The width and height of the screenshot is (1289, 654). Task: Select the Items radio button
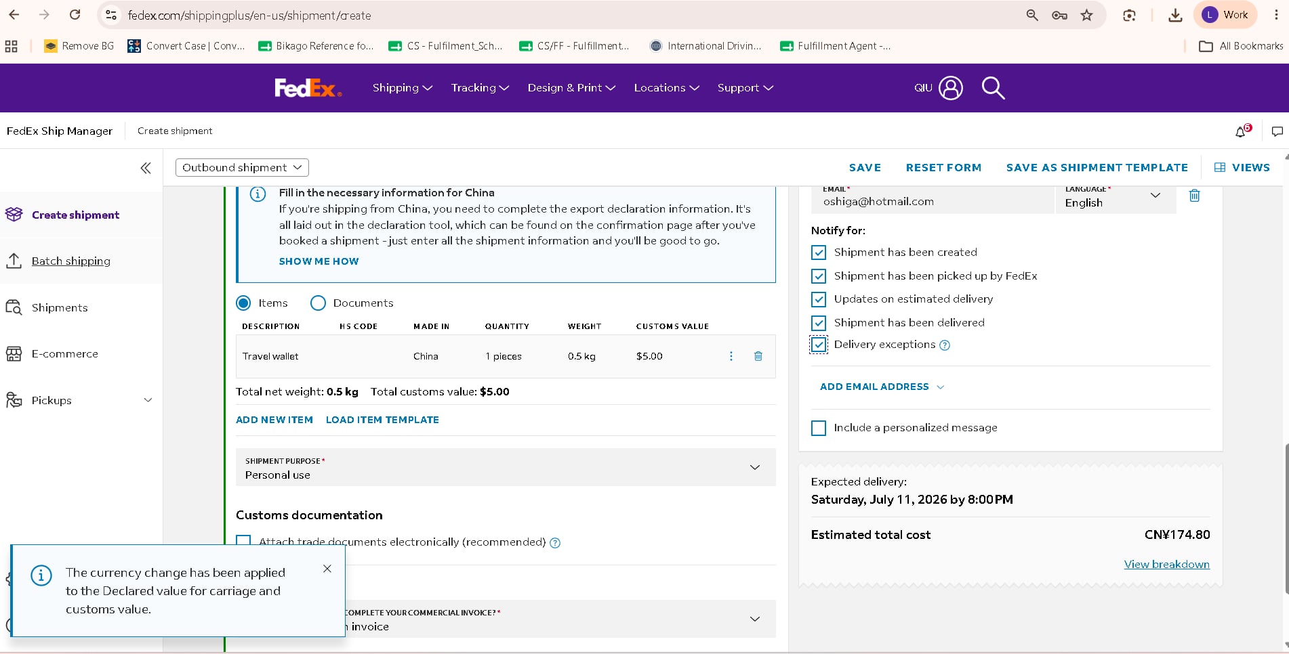[243, 303]
